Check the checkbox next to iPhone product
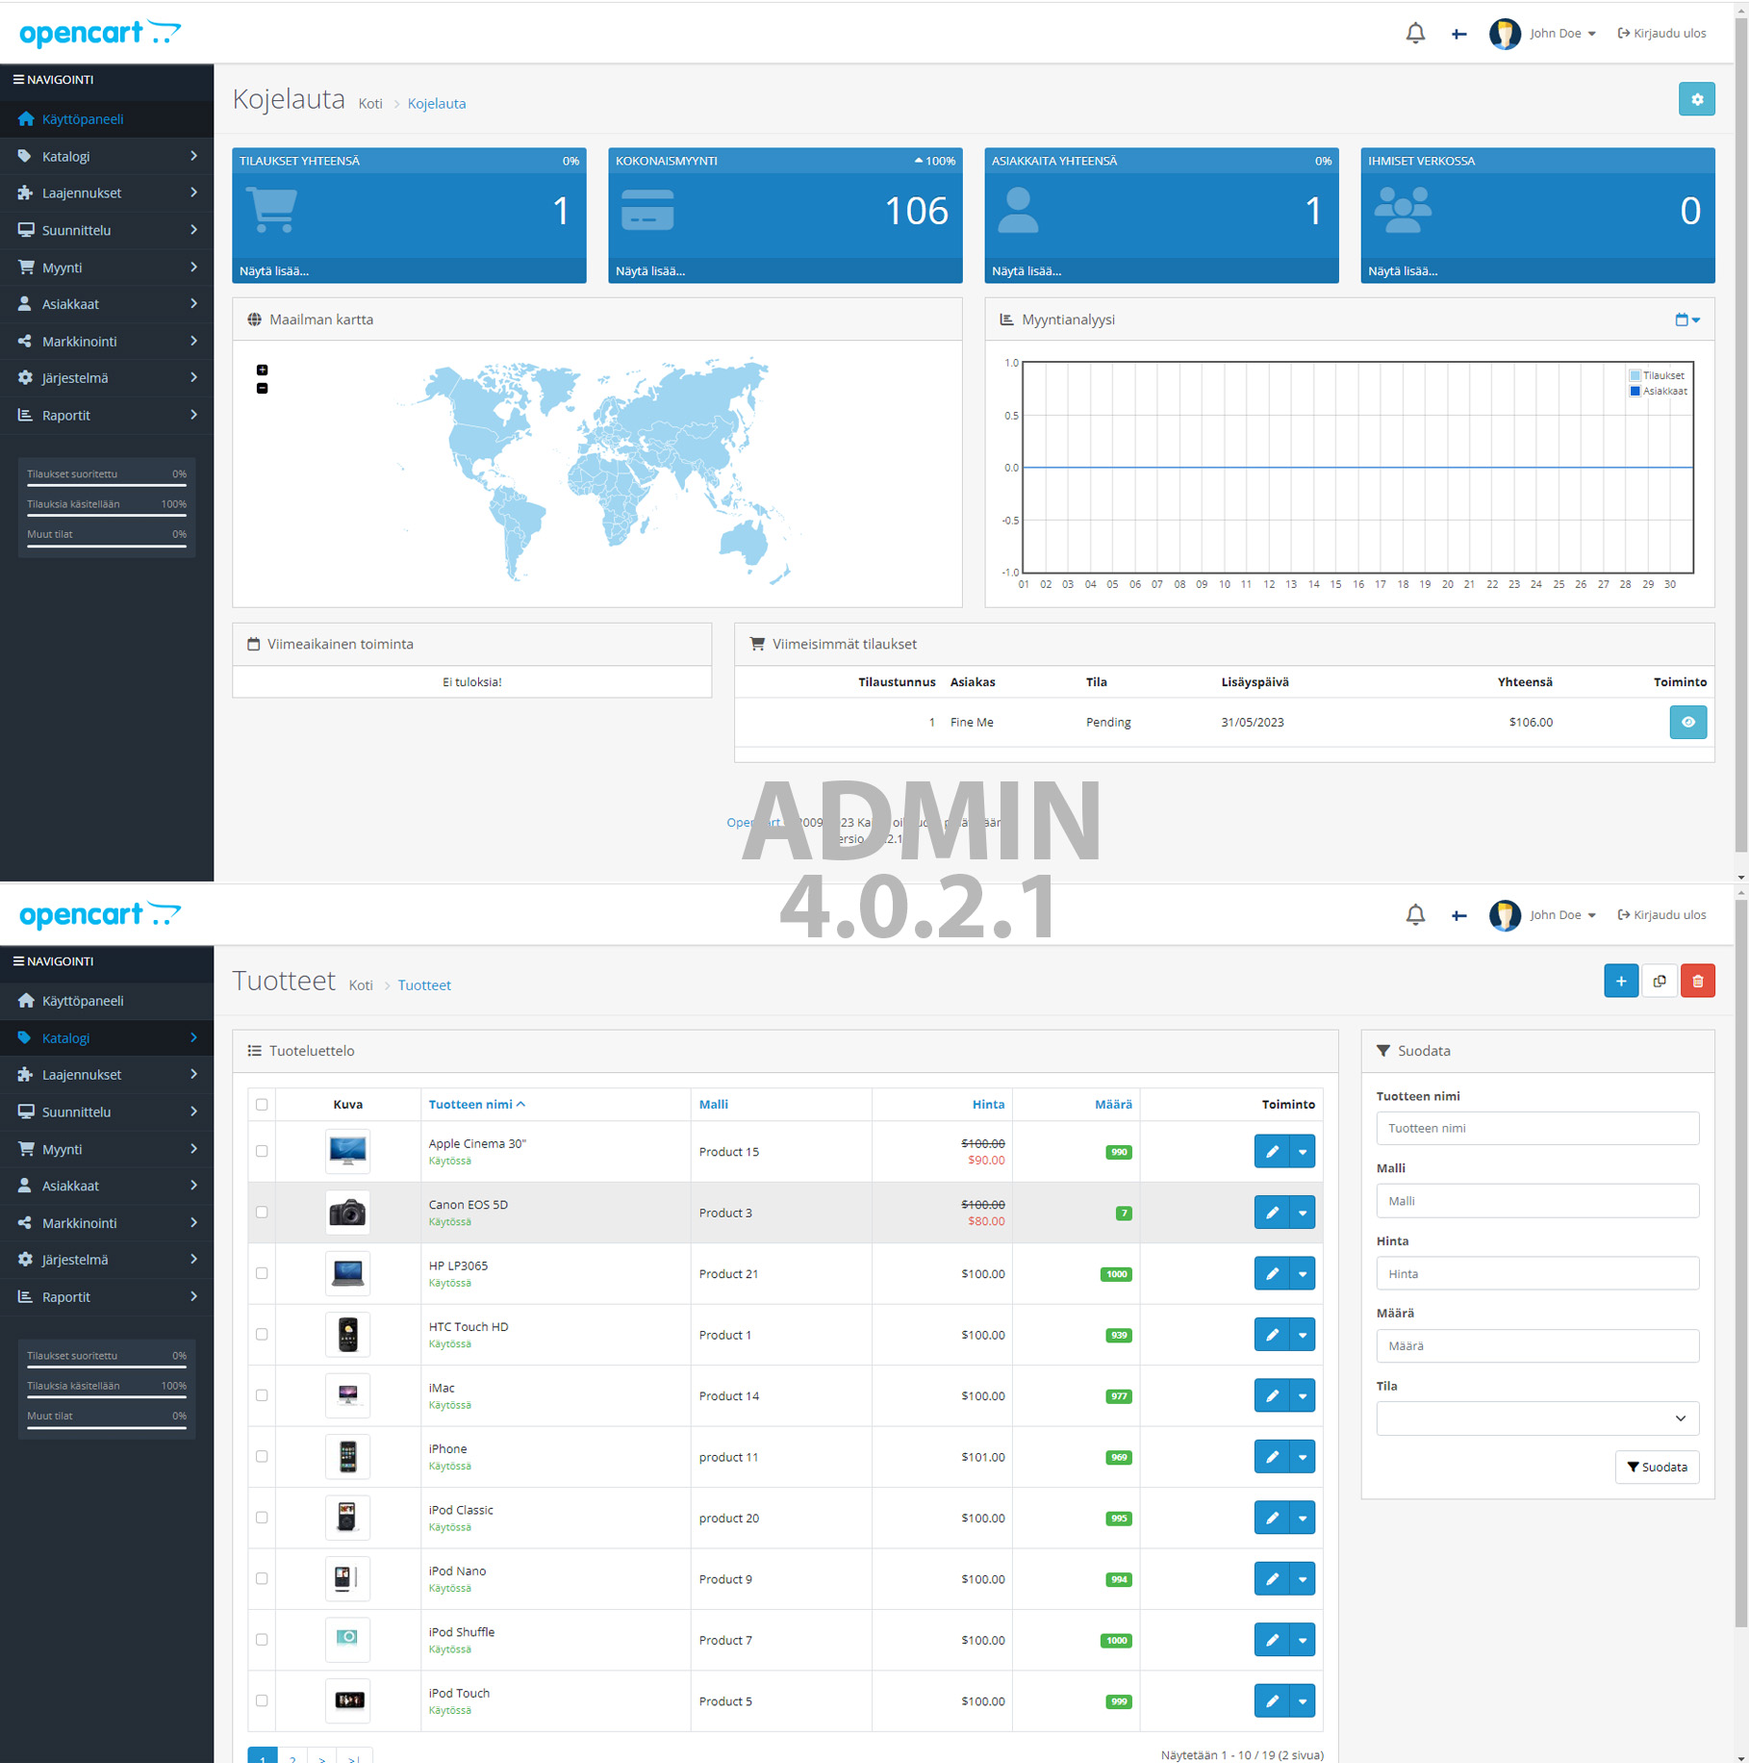The height and width of the screenshot is (1763, 1749). pyautogui.click(x=261, y=1456)
